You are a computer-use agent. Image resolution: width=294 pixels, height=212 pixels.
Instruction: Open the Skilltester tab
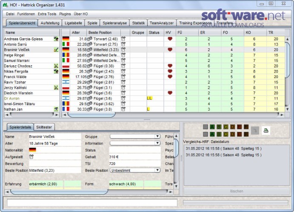pos(44,127)
